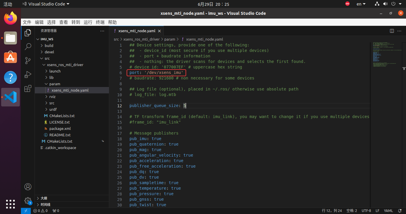406x214 pixels.
Task: Click the remote window status bar icon
Action: [x=26, y=211]
